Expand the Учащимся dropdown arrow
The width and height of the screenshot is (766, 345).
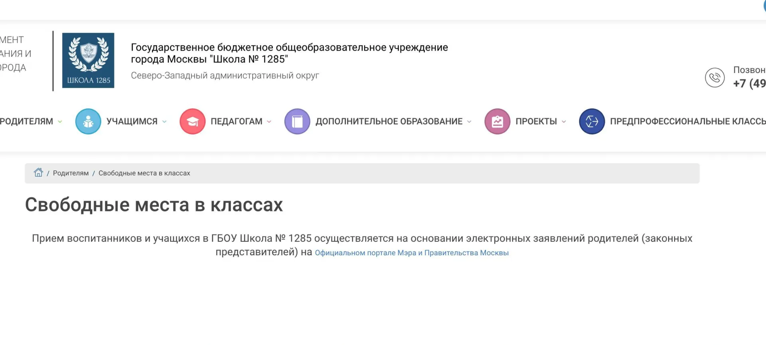164,122
